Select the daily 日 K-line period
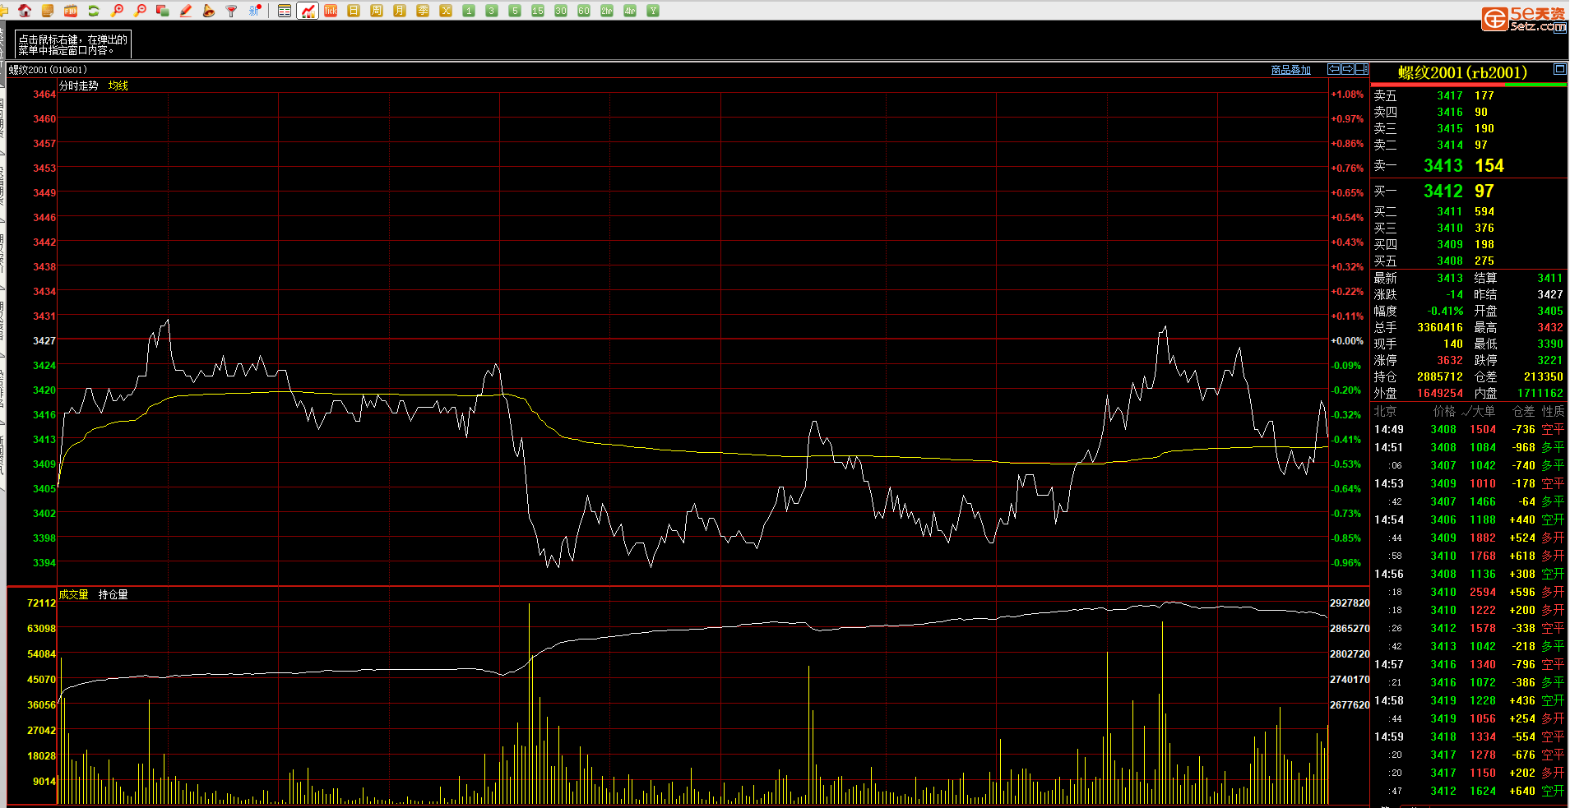Image resolution: width=1570 pixels, height=808 pixels. [354, 11]
